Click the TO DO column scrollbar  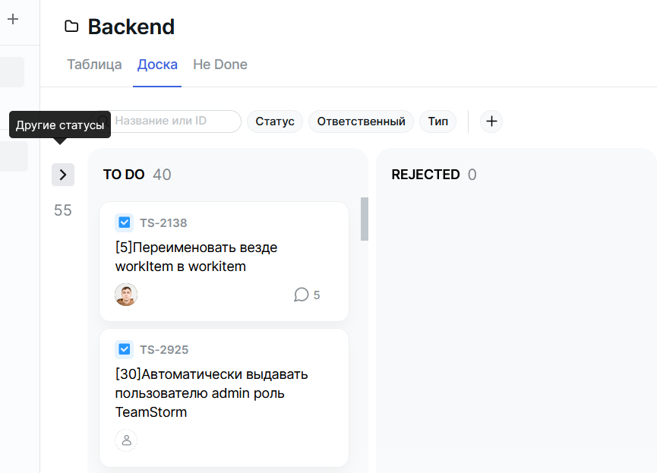365,219
